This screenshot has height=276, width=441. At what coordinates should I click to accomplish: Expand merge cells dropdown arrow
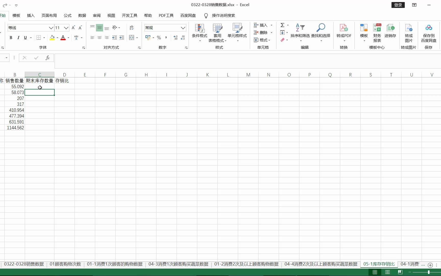[x=137, y=38]
